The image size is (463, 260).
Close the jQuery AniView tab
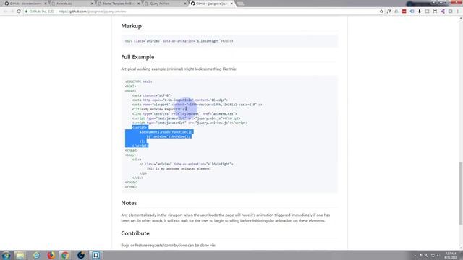pyautogui.click(x=185, y=4)
